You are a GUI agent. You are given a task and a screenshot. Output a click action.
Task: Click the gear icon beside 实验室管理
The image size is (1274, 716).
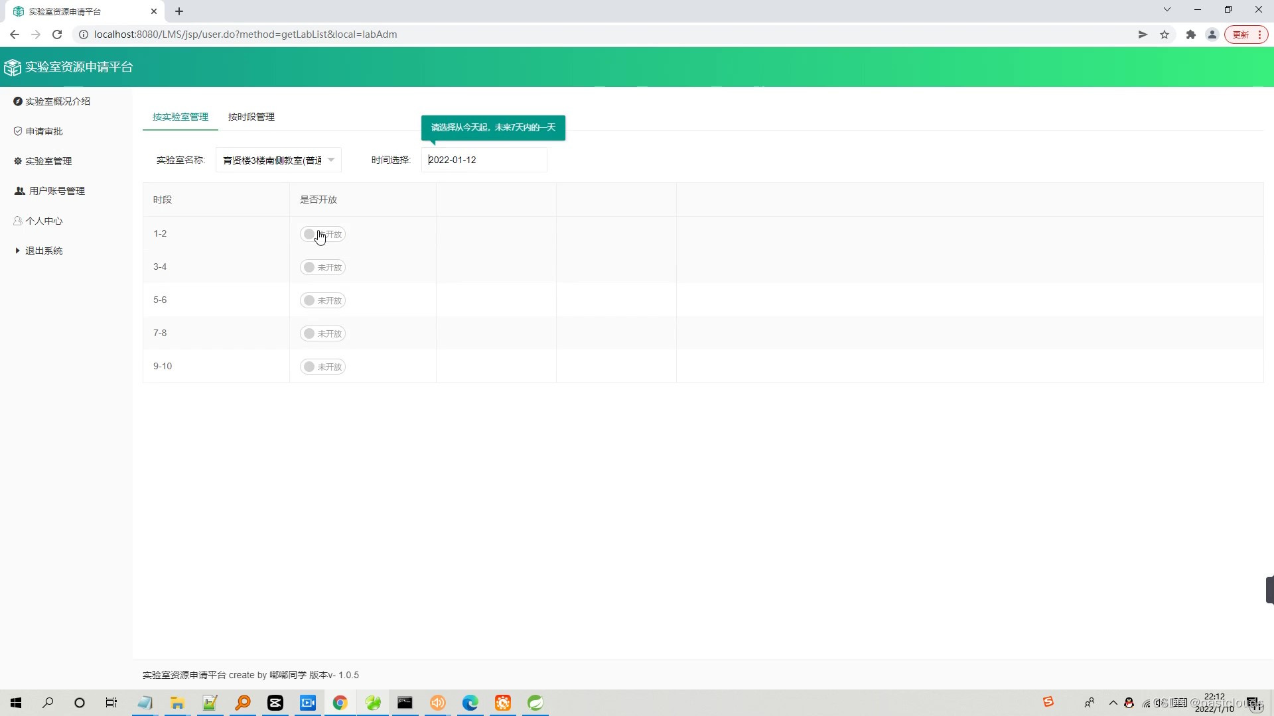(x=18, y=161)
